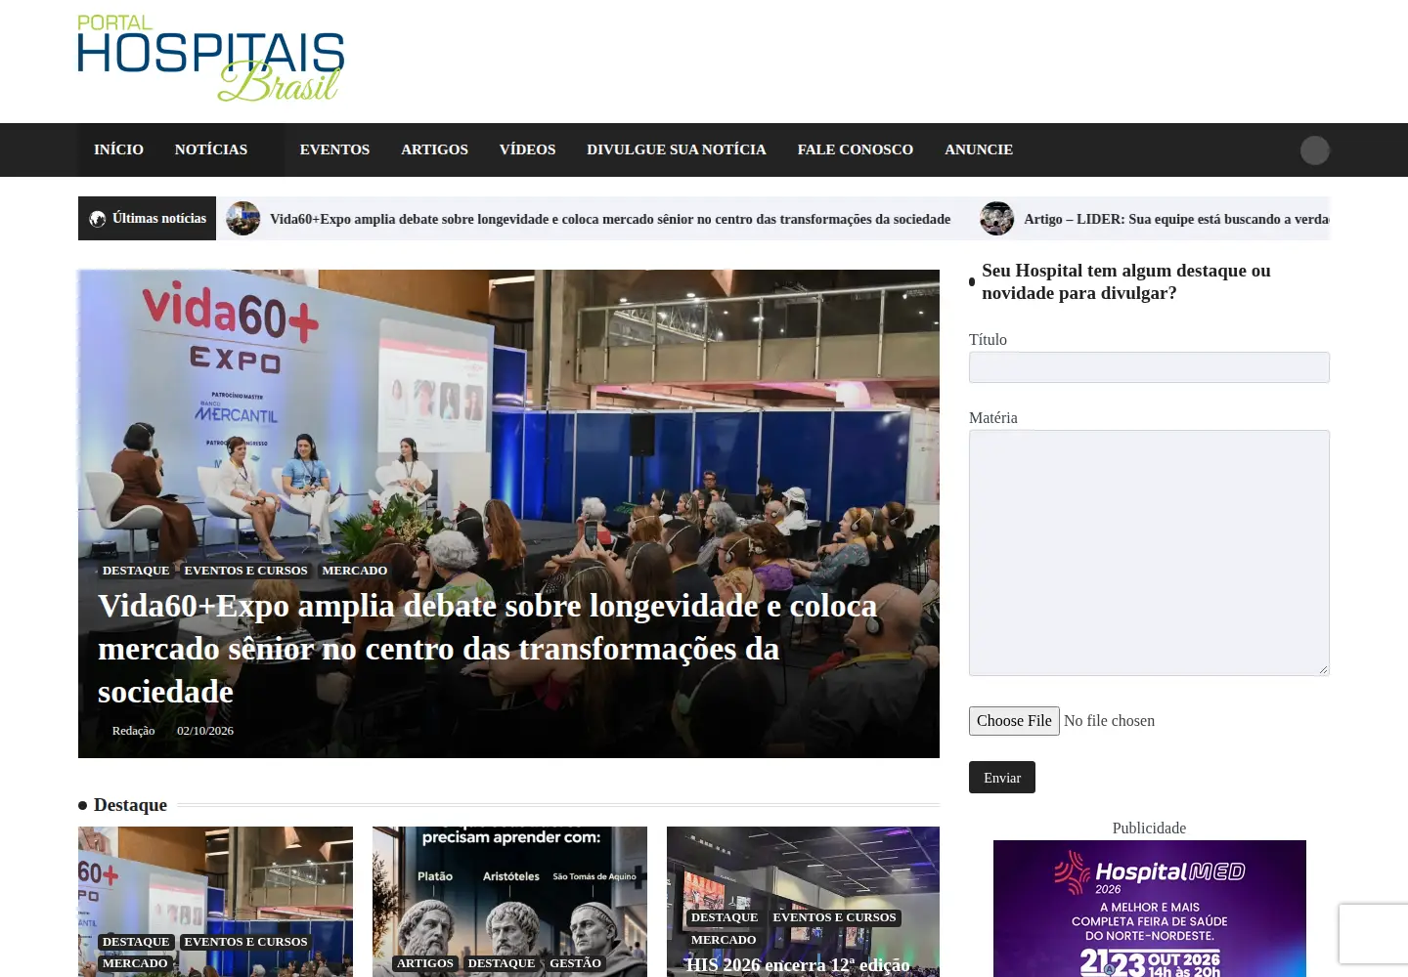Click the Matéria text area
The height and width of the screenshot is (977, 1408).
[1149, 553]
